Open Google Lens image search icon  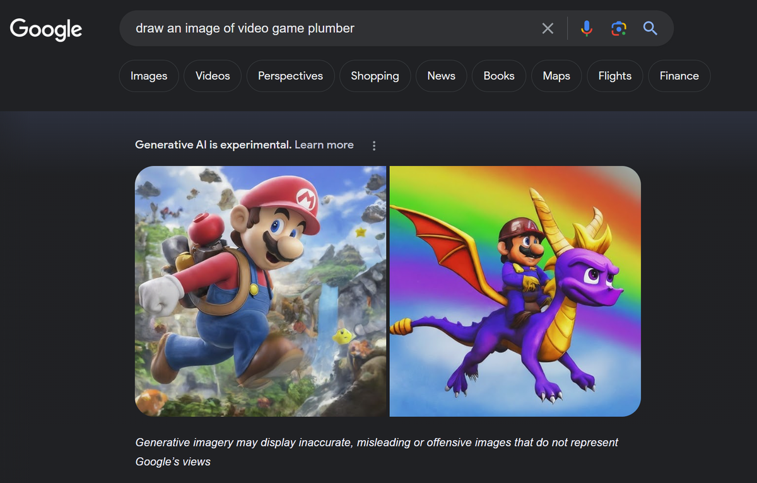click(x=619, y=28)
